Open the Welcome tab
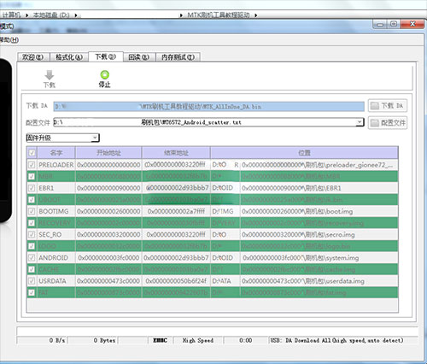The height and width of the screenshot is (364, 427). (x=33, y=57)
